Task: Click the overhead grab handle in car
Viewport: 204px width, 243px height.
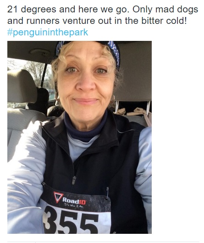Action: (x=39, y=52)
